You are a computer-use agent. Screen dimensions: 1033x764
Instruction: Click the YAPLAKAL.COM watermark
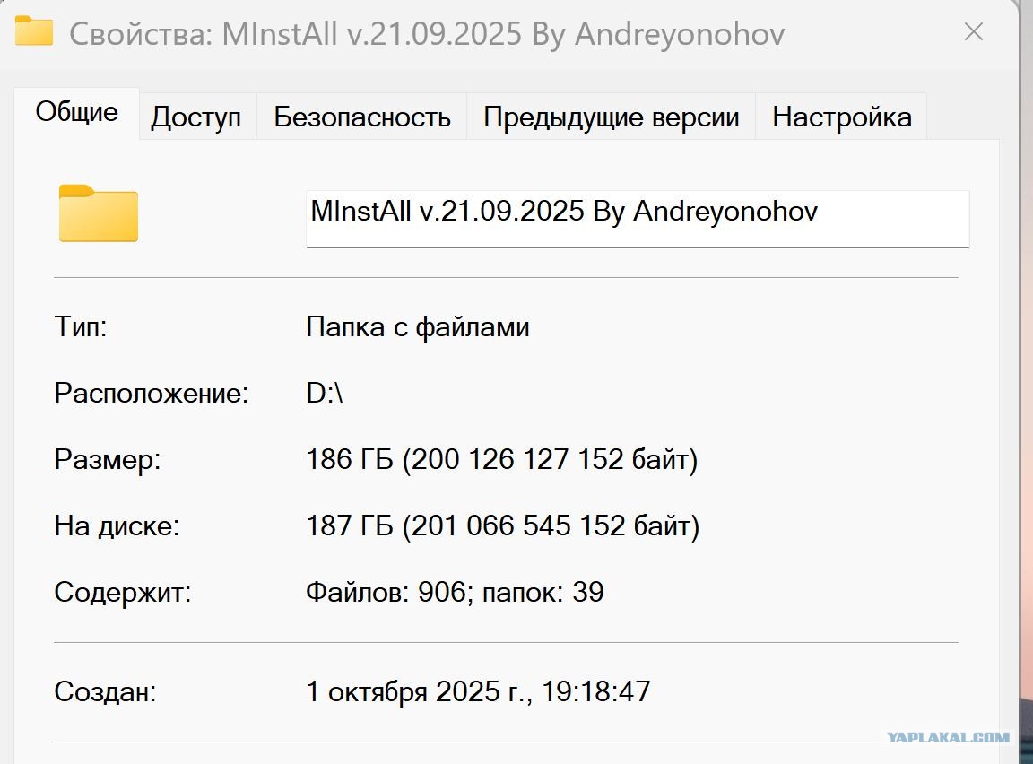[x=948, y=737]
